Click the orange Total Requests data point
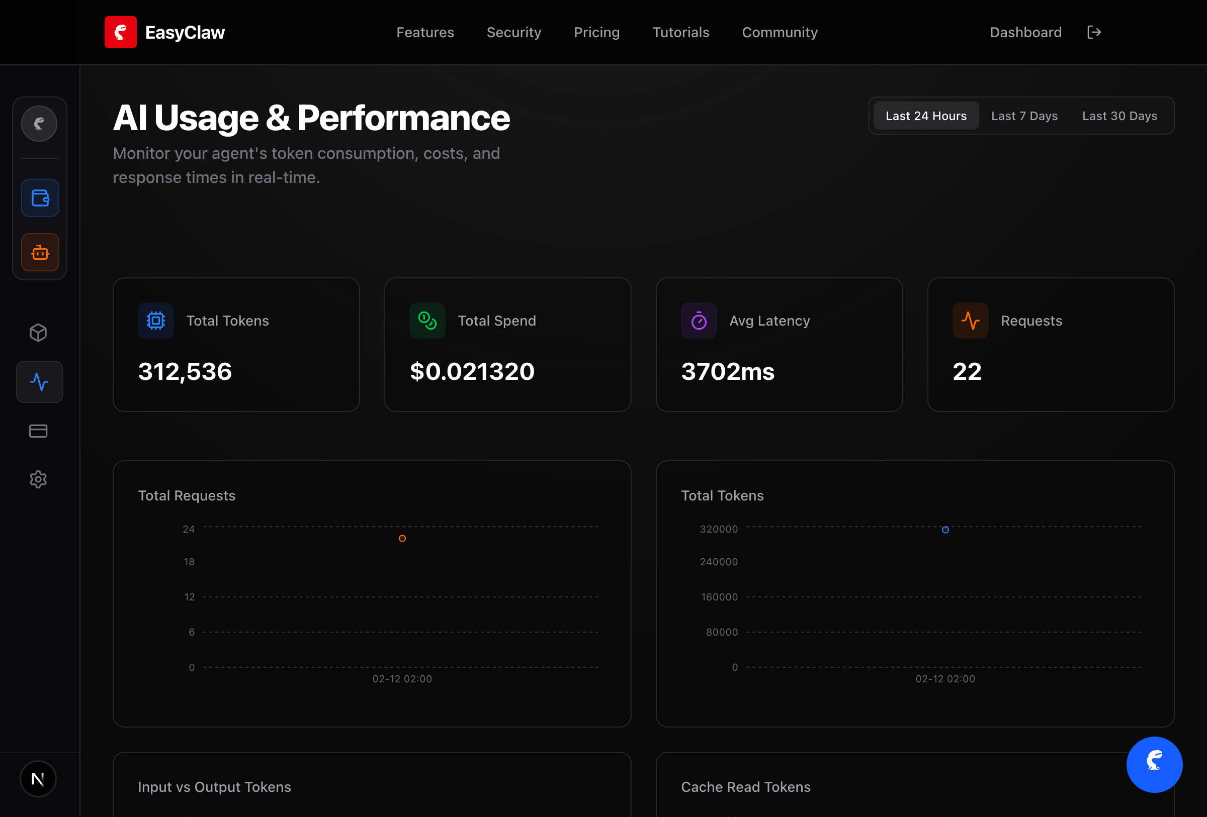Viewport: 1207px width, 817px height. point(402,539)
